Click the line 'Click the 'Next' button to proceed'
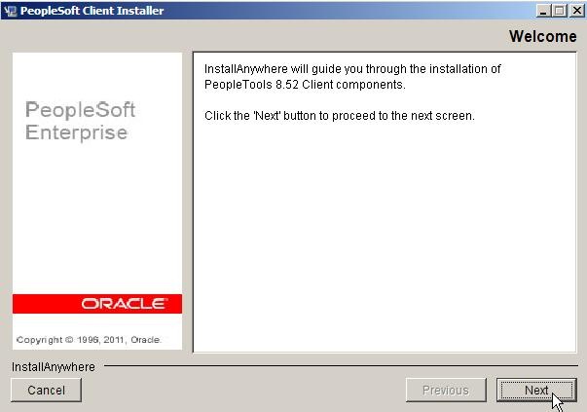587x412 pixels. coord(339,116)
